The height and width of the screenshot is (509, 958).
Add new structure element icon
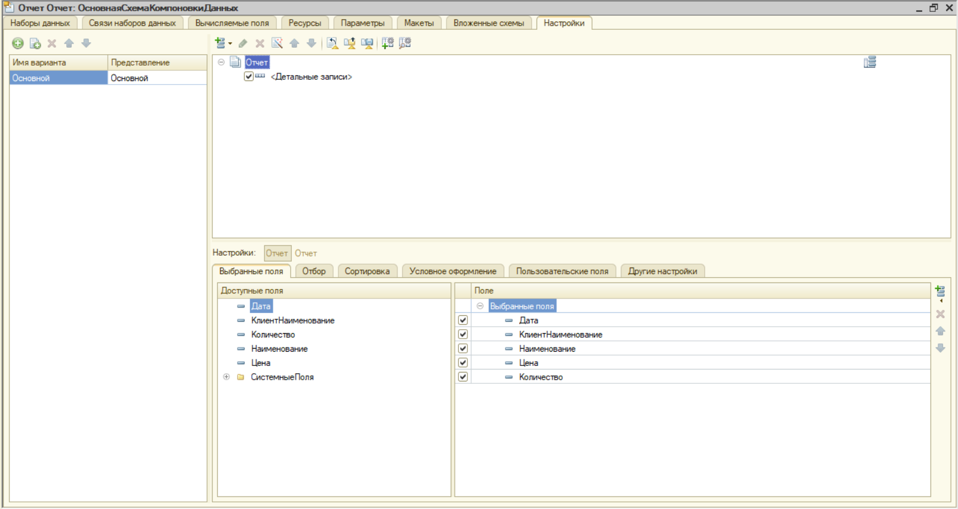220,43
